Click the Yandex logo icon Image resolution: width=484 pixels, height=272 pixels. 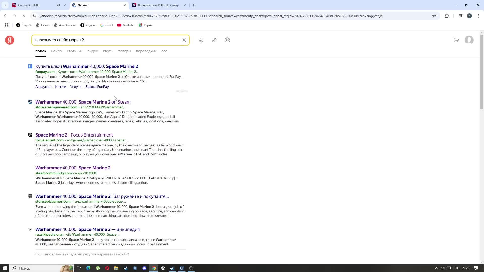pyautogui.click(x=10, y=40)
